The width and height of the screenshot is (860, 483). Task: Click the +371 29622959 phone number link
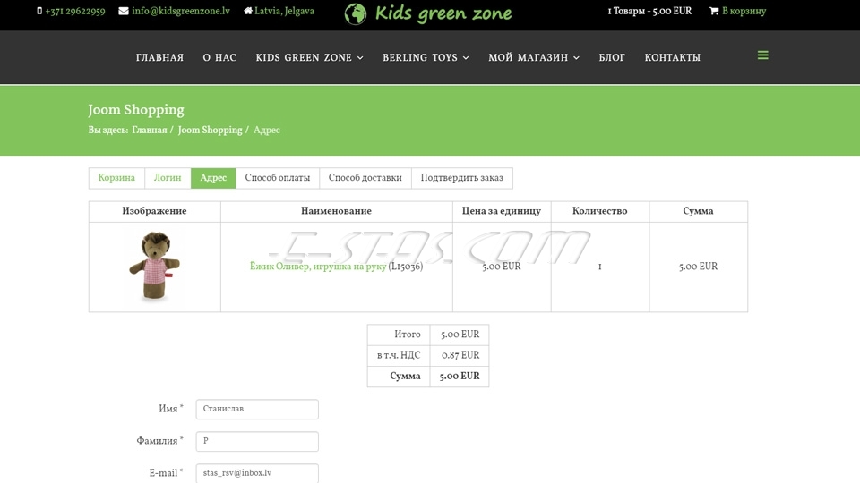(75, 11)
